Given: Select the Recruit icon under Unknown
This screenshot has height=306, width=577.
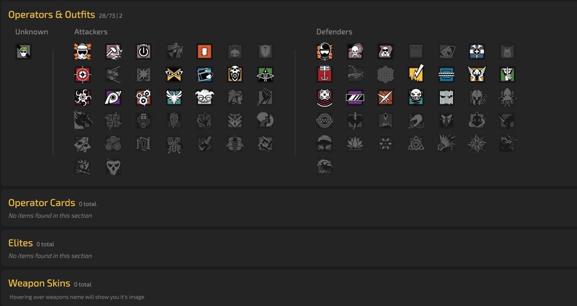Looking at the screenshot, I should click(23, 52).
